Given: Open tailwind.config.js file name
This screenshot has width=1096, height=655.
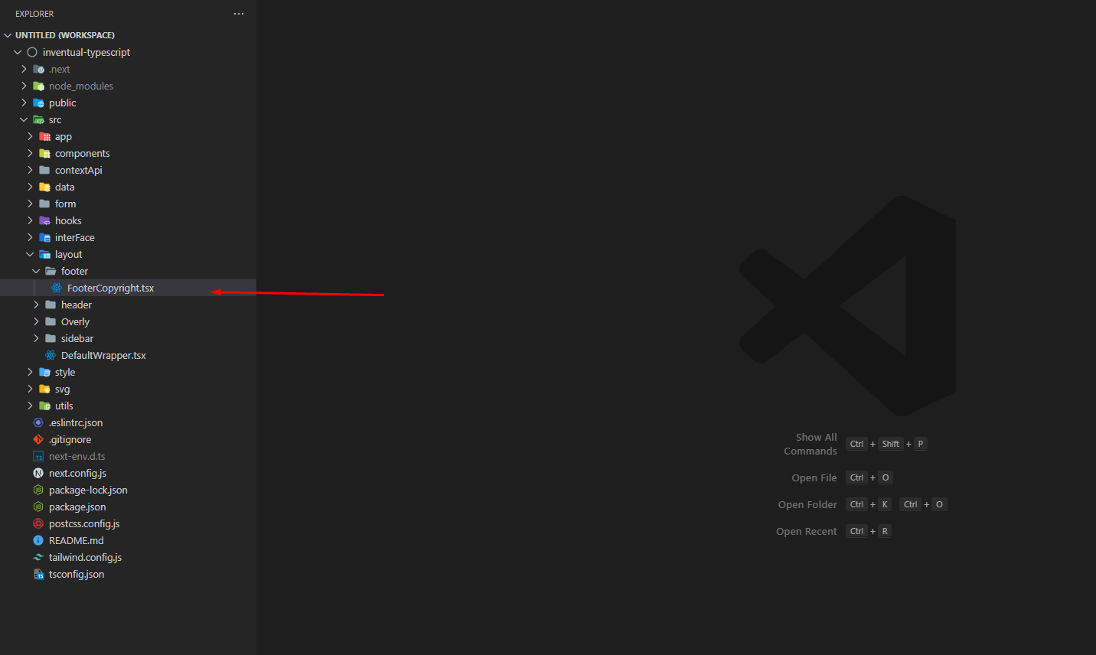Looking at the screenshot, I should pos(85,557).
